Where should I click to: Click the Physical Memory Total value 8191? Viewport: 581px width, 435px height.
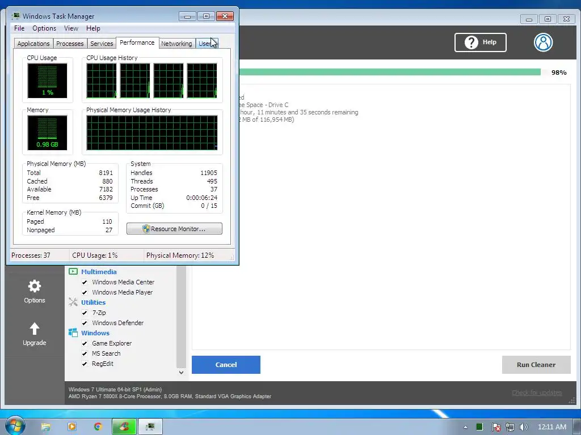tap(106, 173)
